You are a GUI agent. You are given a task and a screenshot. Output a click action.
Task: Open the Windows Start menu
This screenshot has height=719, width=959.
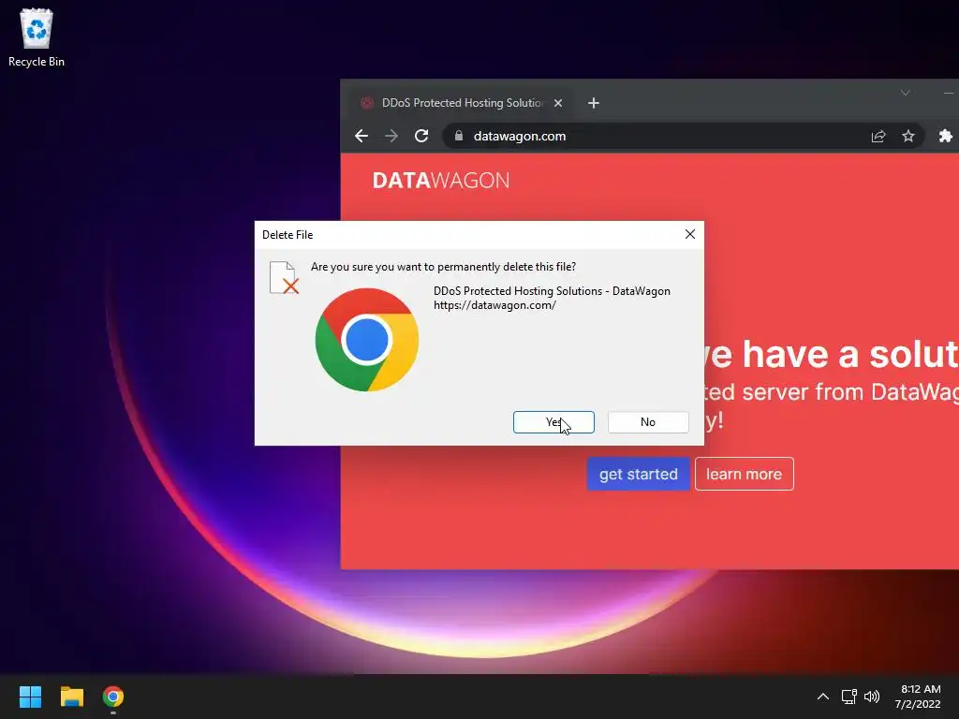coord(30,697)
